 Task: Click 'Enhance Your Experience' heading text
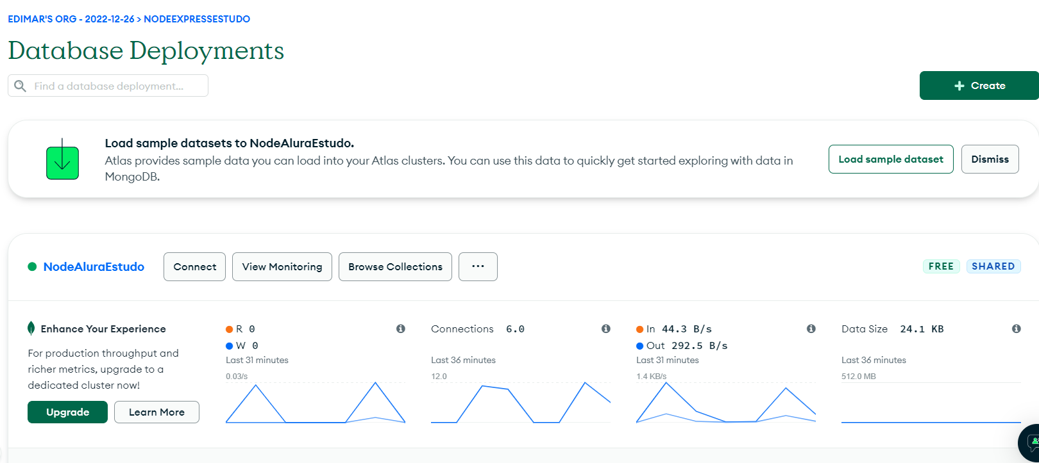pyautogui.click(x=103, y=329)
